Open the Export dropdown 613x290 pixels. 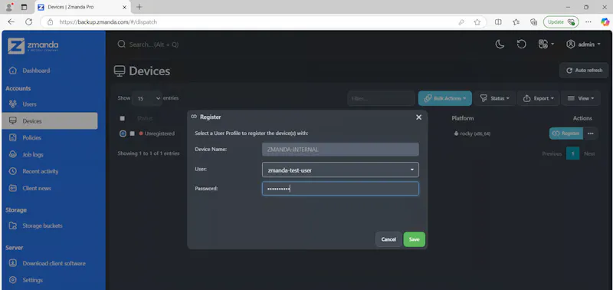point(539,99)
